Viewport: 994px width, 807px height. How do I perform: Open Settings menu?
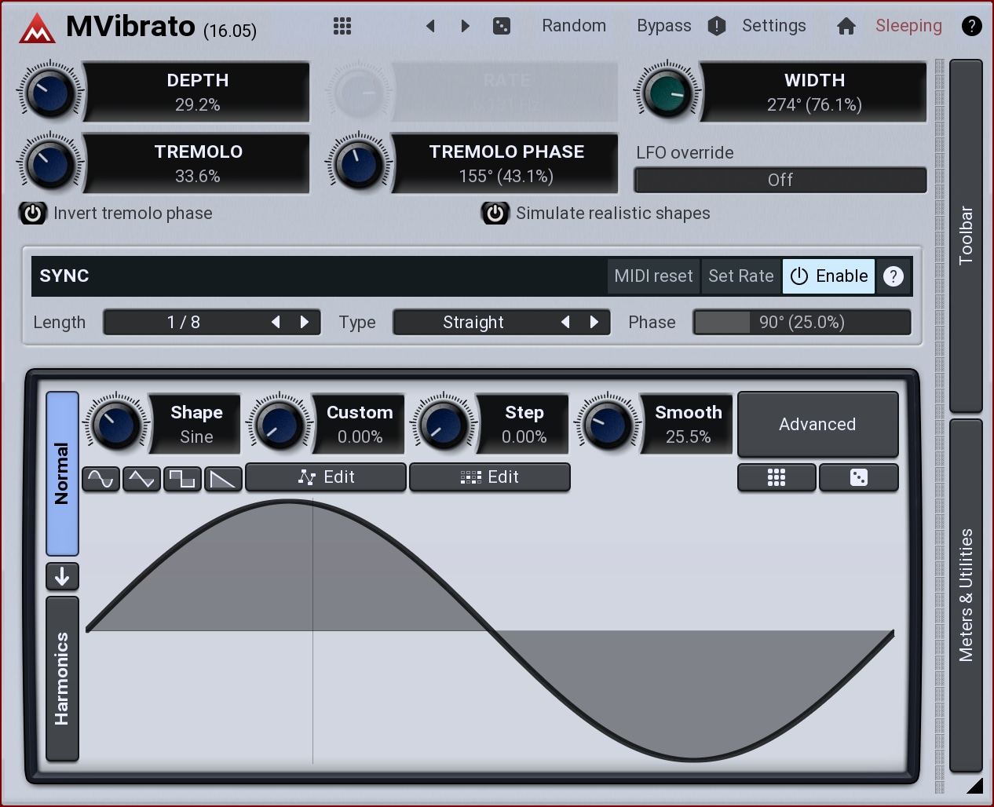[x=773, y=26]
